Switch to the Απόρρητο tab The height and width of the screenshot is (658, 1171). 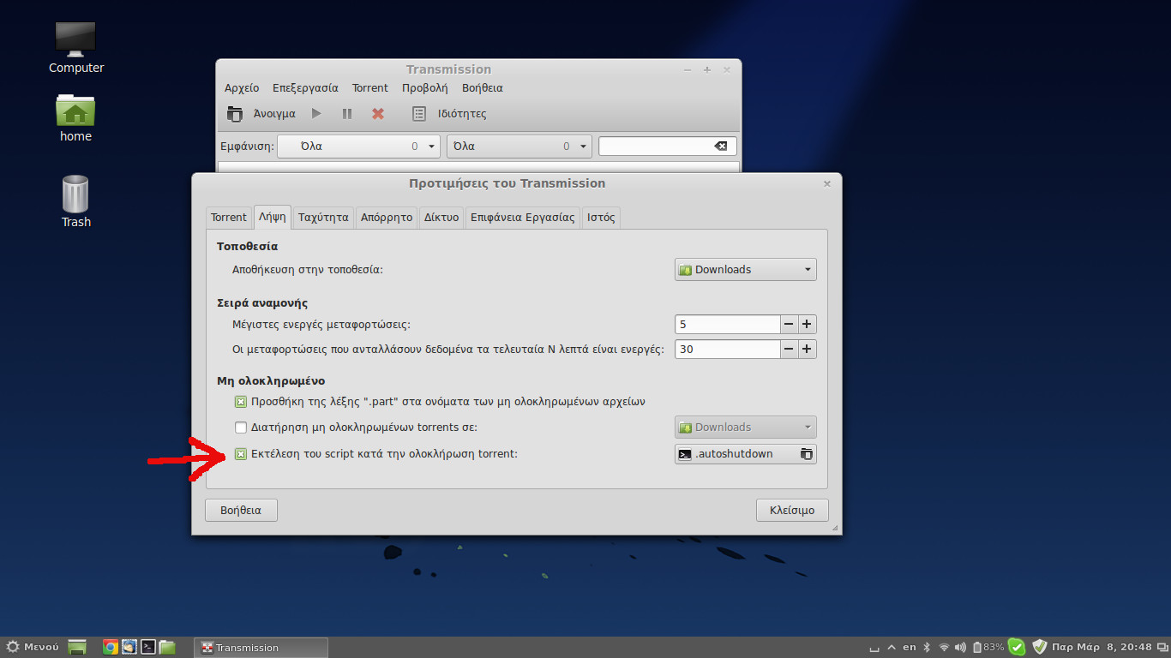387,218
